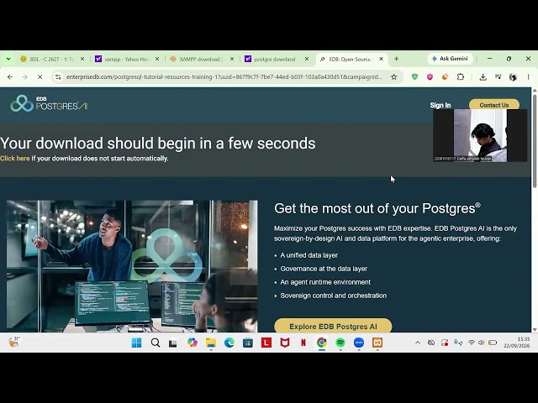Open Google Chrome taskbar icon

(x=322, y=343)
